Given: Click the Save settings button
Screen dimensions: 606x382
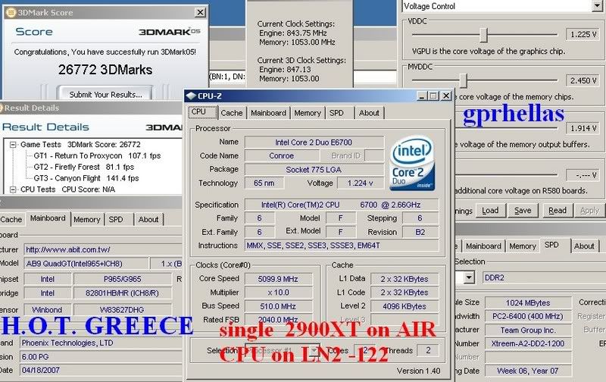Looking at the screenshot, I should (523, 211).
